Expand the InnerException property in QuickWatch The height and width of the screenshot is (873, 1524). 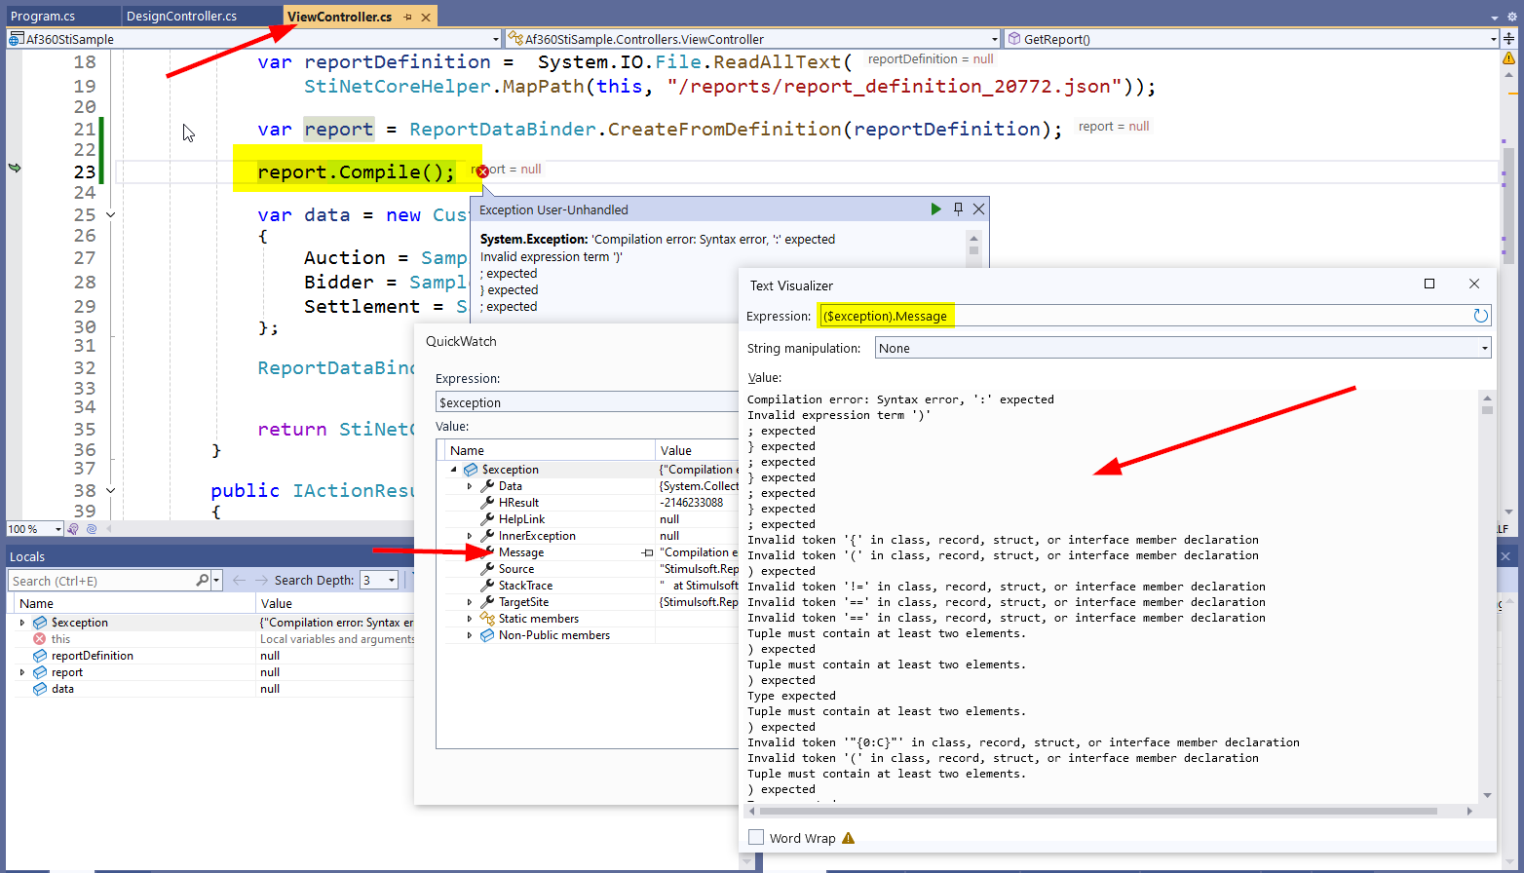tap(470, 536)
